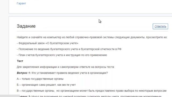Click 'Федеральный закон «О бухгалтерском учете»' line
Image resolution: width=172 pixels, height=97 pixels.
tap(48, 43)
